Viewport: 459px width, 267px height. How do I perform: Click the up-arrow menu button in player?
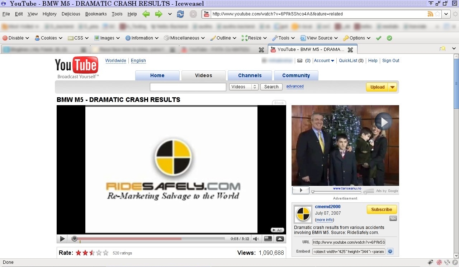click(x=280, y=239)
